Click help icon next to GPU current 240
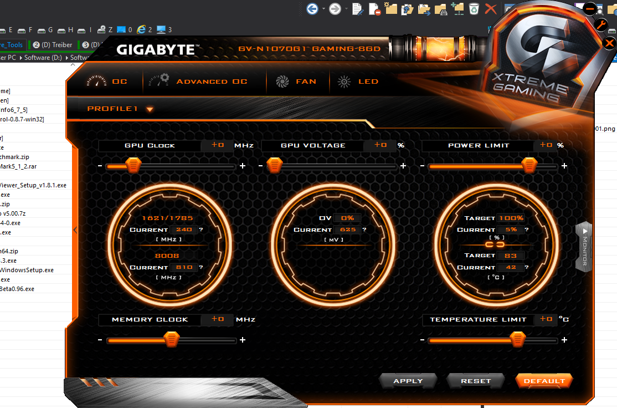The height and width of the screenshot is (408, 617). pyautogui.click(x=201, y=229)
